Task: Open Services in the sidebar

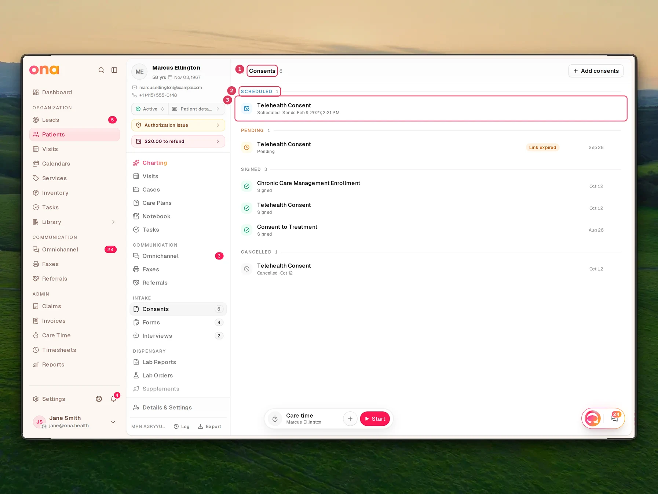Action: (x=74, y=178)
